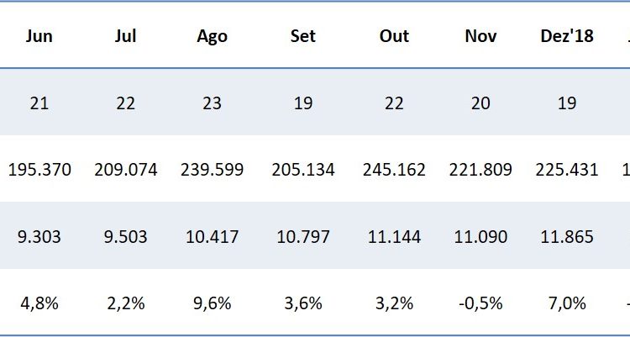
Task: Click the value 11.865
Action: [x=566, y=237]
